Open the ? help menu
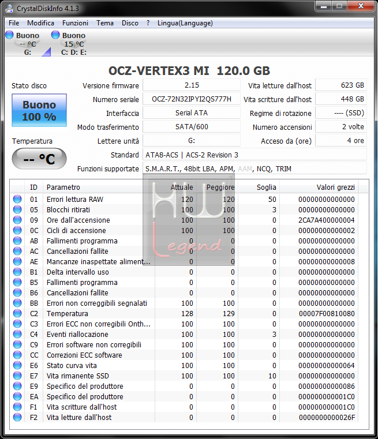Viewport: 378px width, 439px height. (148, 23)
